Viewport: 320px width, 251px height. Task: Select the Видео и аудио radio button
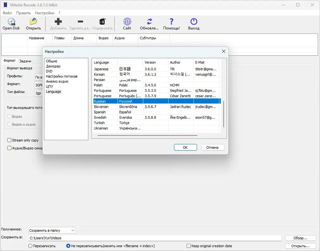pos(9,124)
